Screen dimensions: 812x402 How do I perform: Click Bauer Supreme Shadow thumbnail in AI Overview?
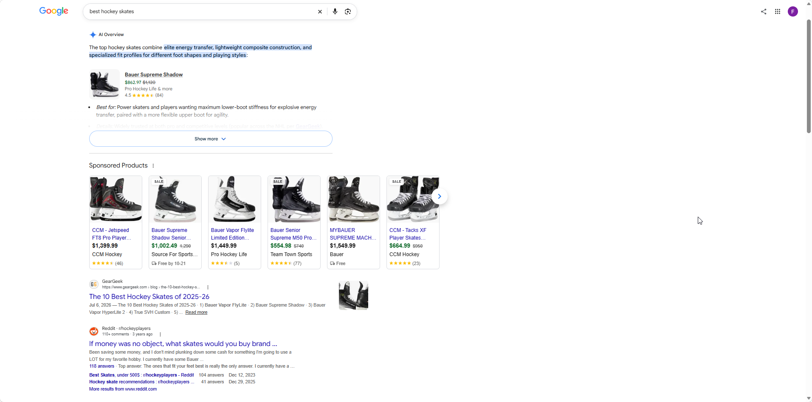point(104,84)
